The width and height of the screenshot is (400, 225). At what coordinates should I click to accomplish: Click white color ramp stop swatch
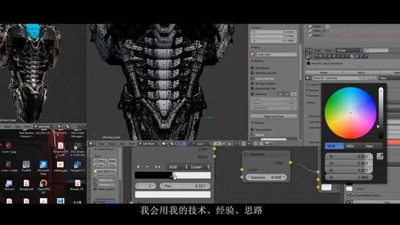pos(172,194)
